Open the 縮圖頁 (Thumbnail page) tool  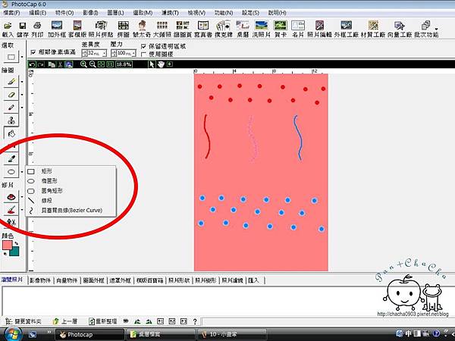[x=183, y=29]
